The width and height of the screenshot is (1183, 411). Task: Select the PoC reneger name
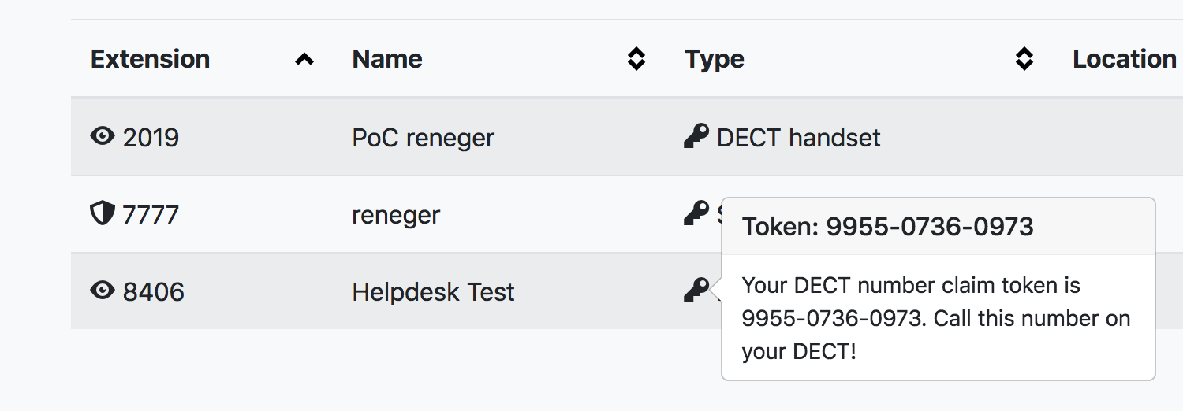tap(424, 138)
